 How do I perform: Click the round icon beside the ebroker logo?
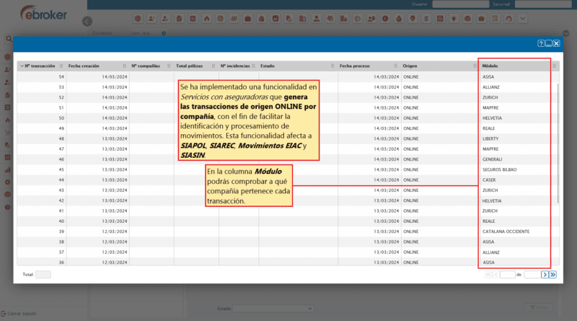click(87, 22)
